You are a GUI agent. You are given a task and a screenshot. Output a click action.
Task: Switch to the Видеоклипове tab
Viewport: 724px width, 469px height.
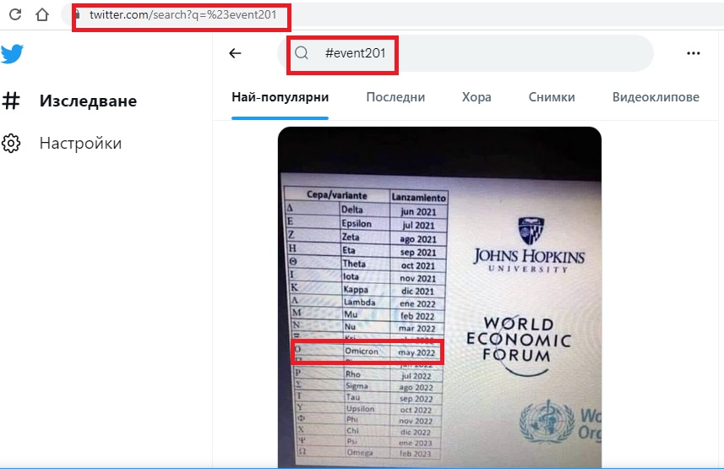pos(656,97)
